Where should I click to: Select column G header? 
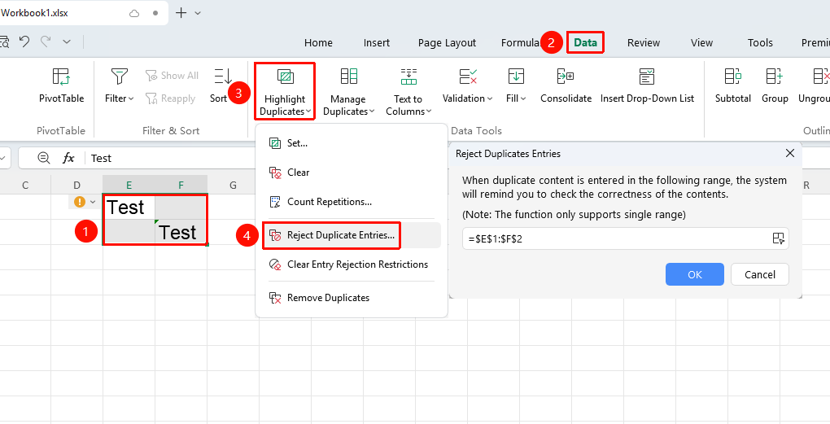[233, 185]
